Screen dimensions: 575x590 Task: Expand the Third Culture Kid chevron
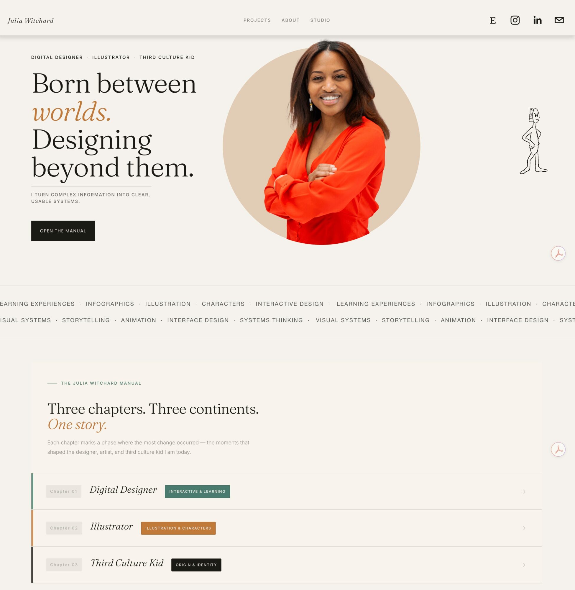524,565
